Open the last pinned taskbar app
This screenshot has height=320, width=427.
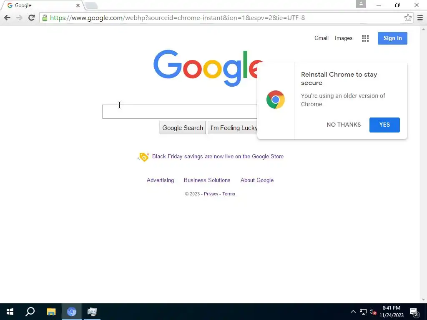coord(92,312)
